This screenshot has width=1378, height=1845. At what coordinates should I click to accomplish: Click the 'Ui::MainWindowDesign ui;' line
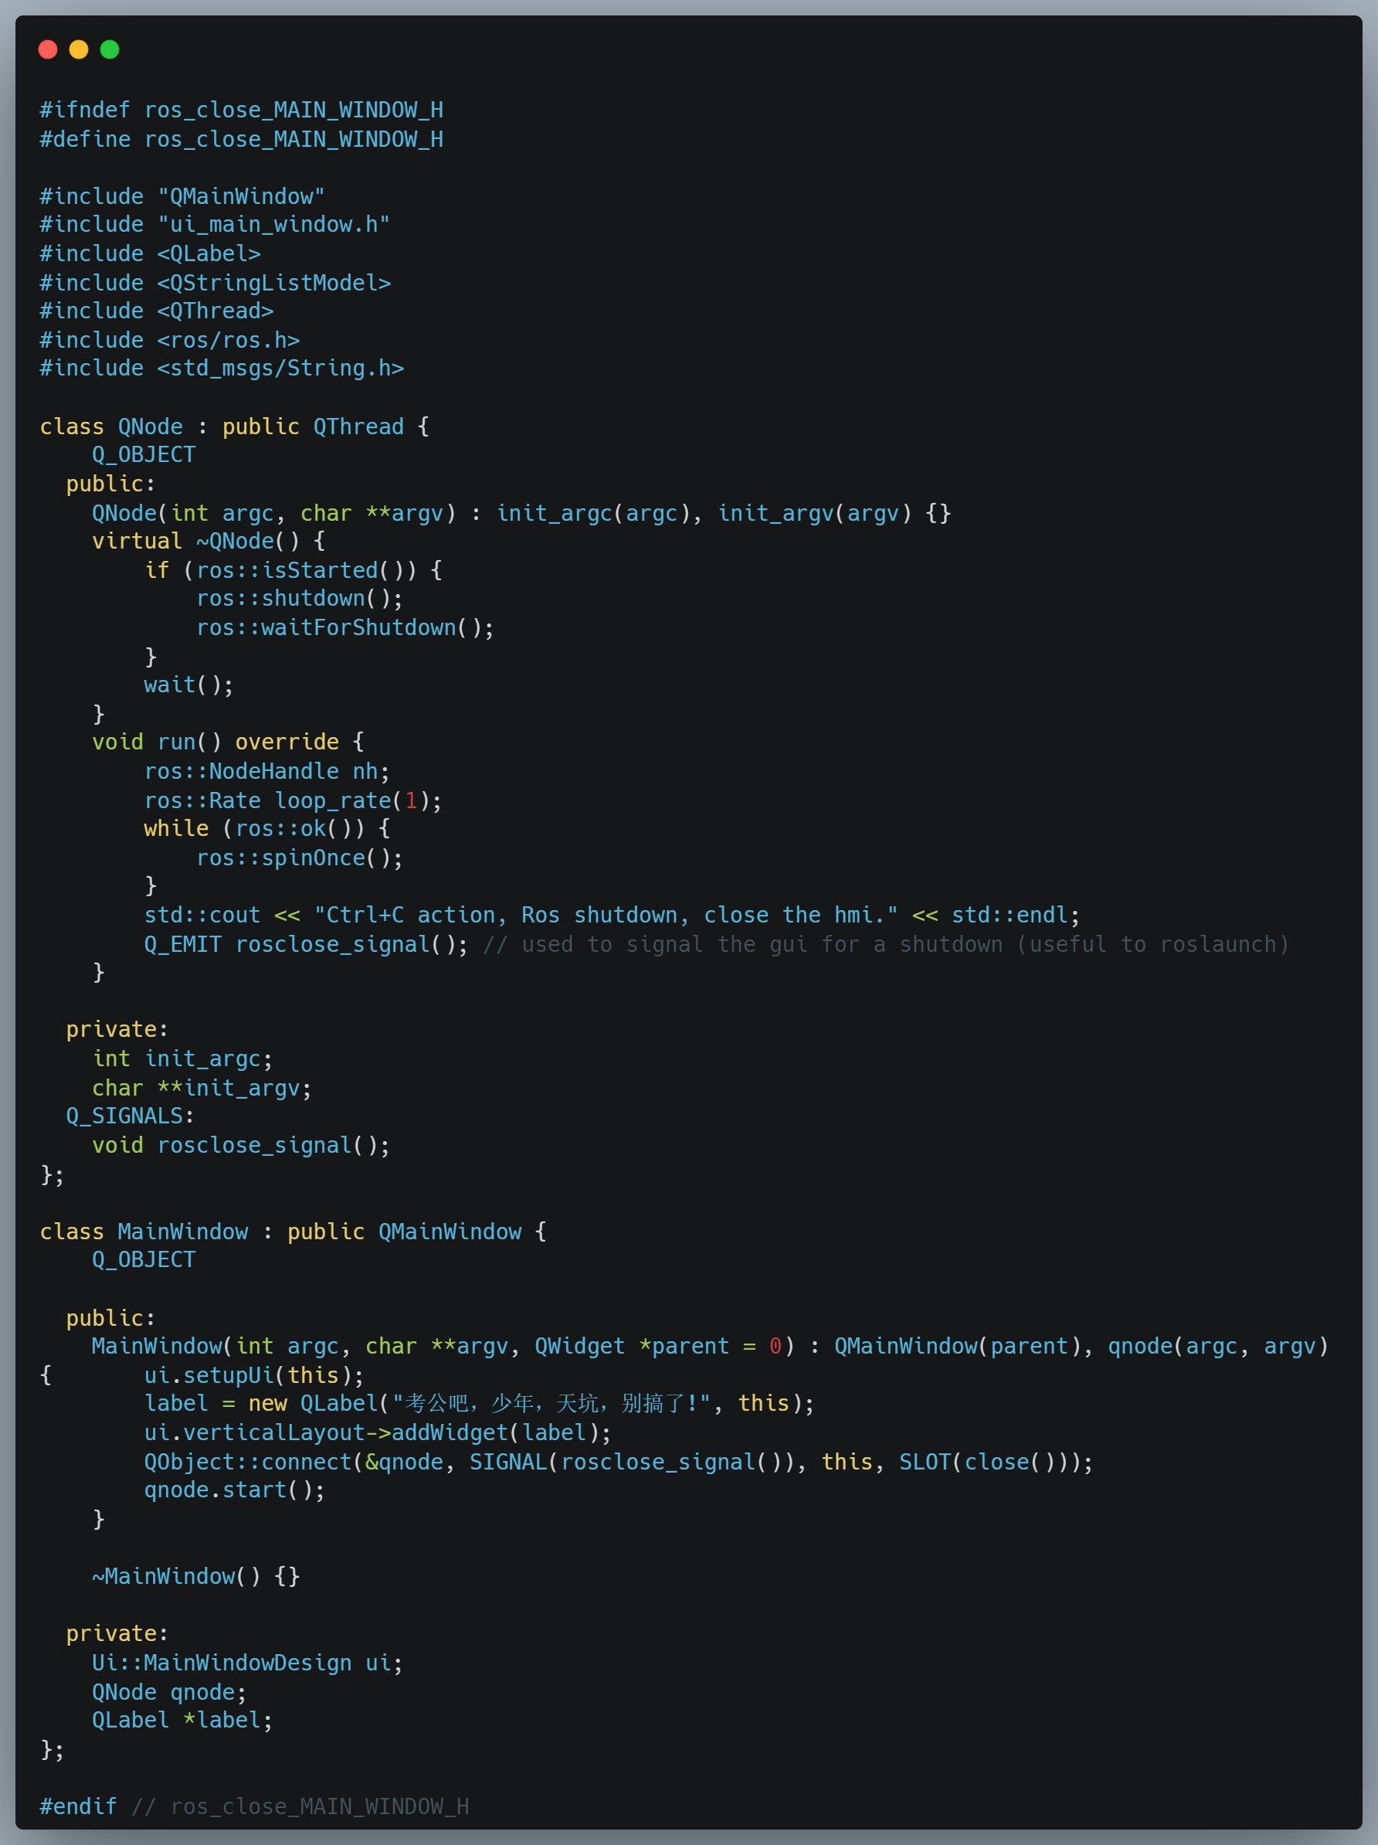pyautogui.click(x=248, y=1664)
